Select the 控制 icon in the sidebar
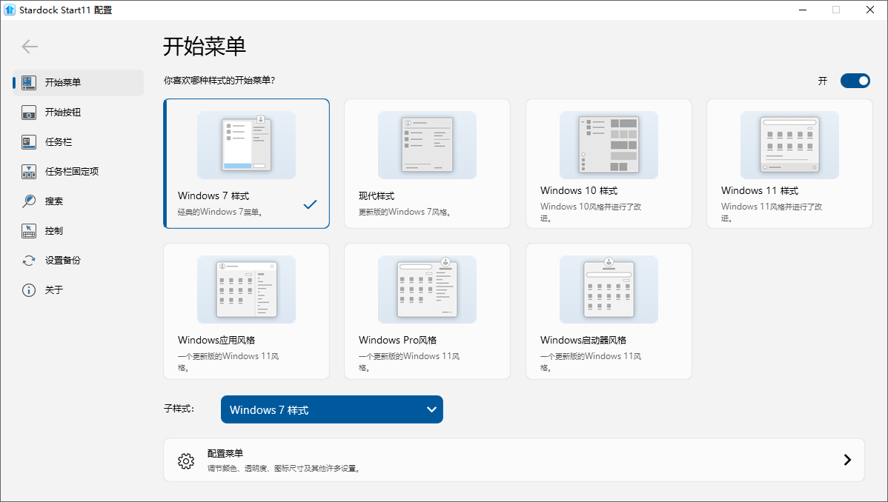The height and width of the screenshot is (502, 888). (28, 230)
